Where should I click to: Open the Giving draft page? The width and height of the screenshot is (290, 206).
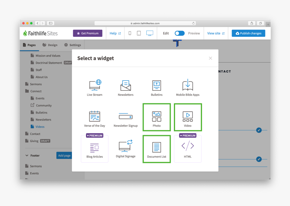(37, 141)
